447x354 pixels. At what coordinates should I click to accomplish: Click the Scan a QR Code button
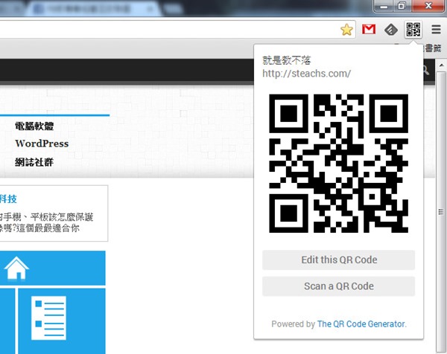339,286
